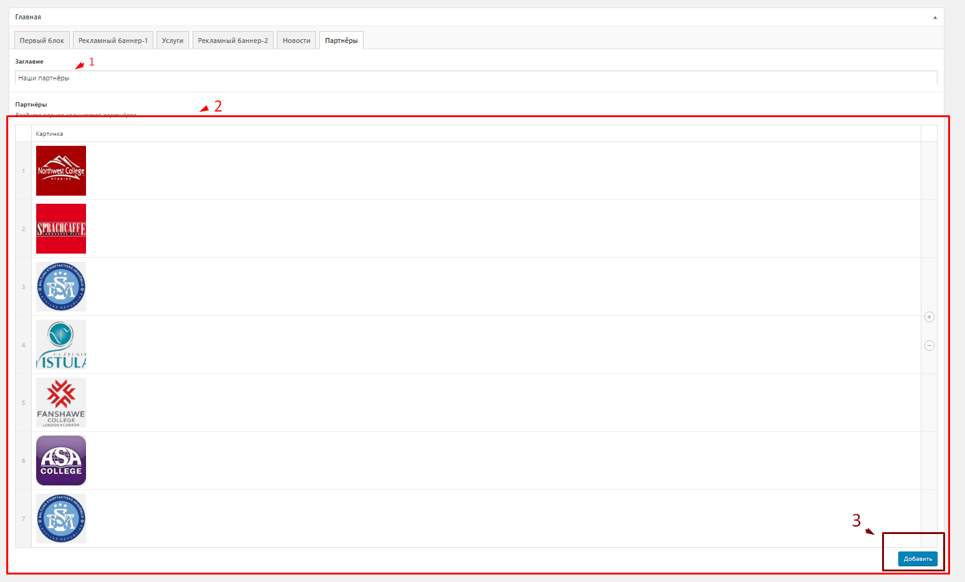
Task: Click row 7 blue academy emblem
Action: coord(61,518)
